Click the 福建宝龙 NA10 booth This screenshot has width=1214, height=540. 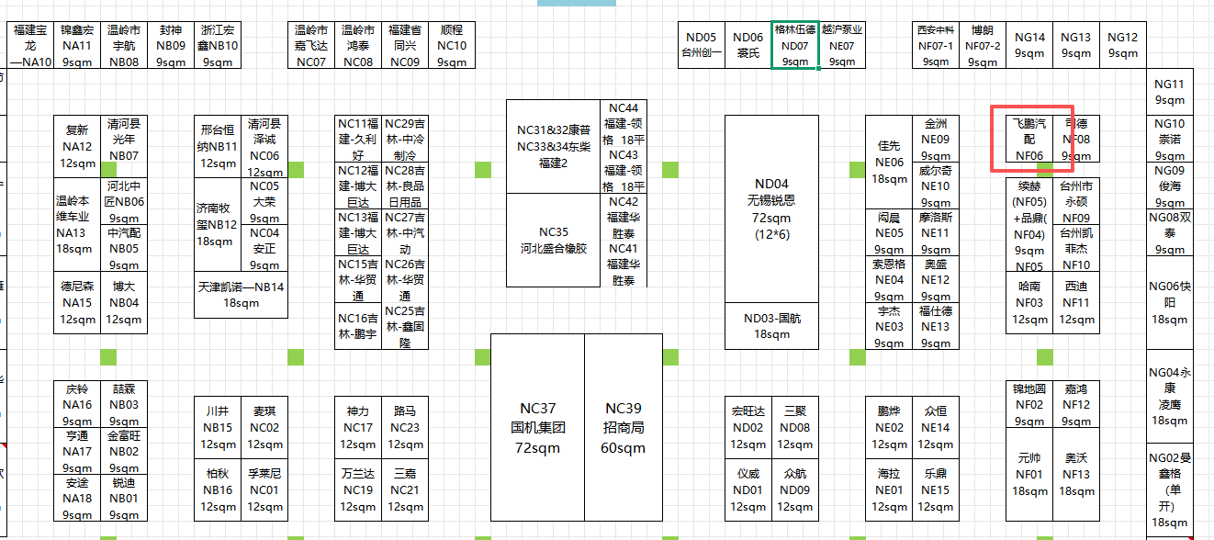30,45
